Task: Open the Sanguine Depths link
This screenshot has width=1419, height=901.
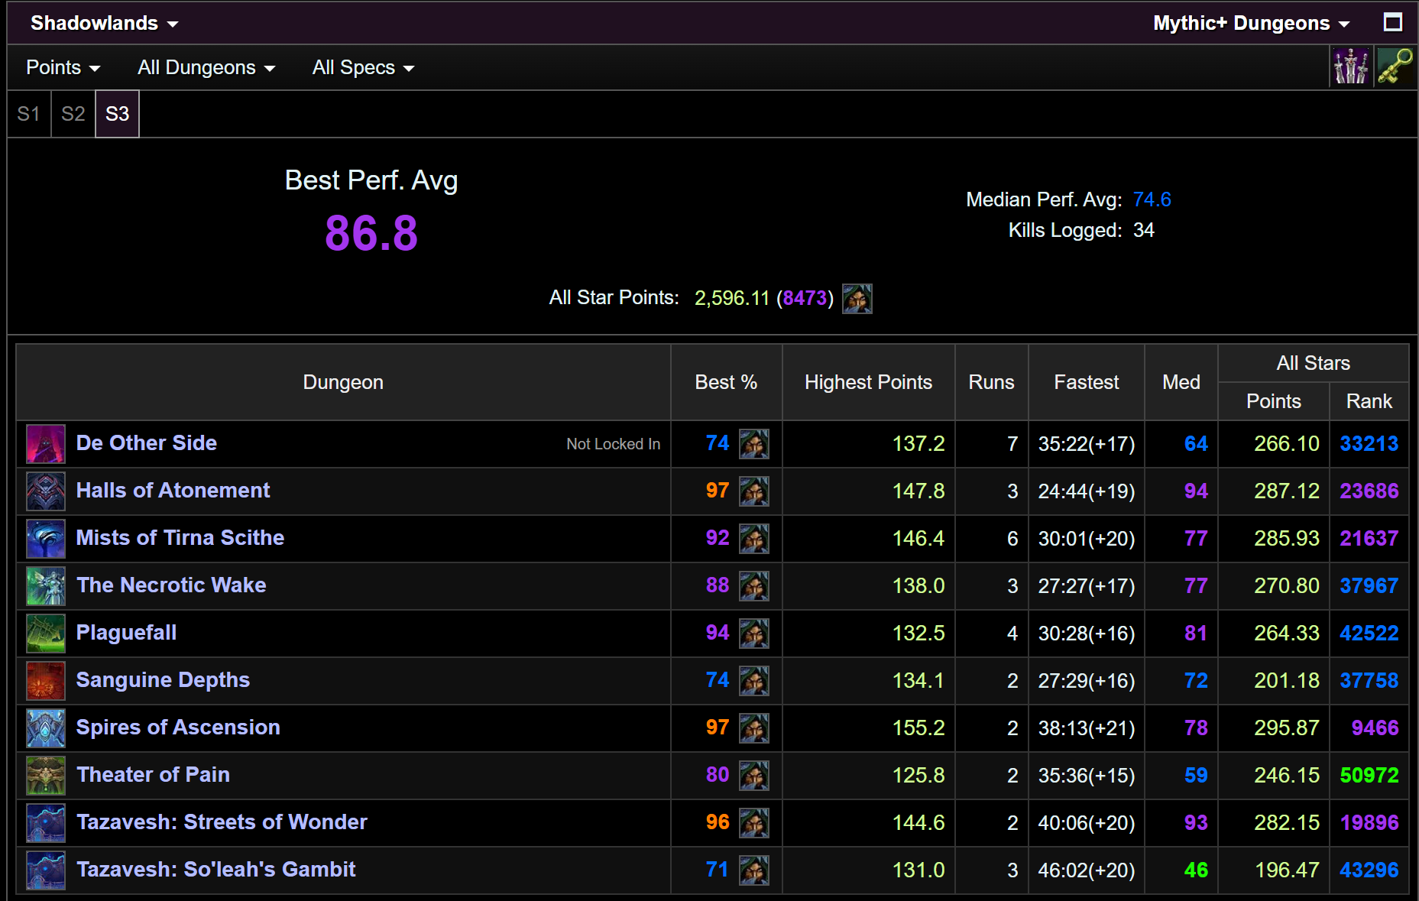Action: click(163, 679)
